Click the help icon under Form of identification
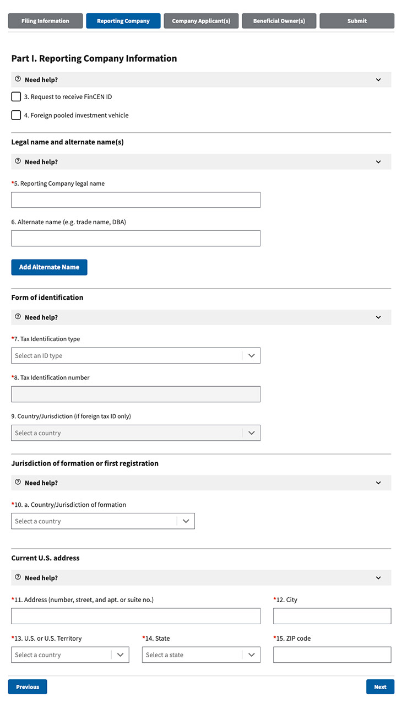The width and height of the screenshot is (402, 703). [17, 317]
